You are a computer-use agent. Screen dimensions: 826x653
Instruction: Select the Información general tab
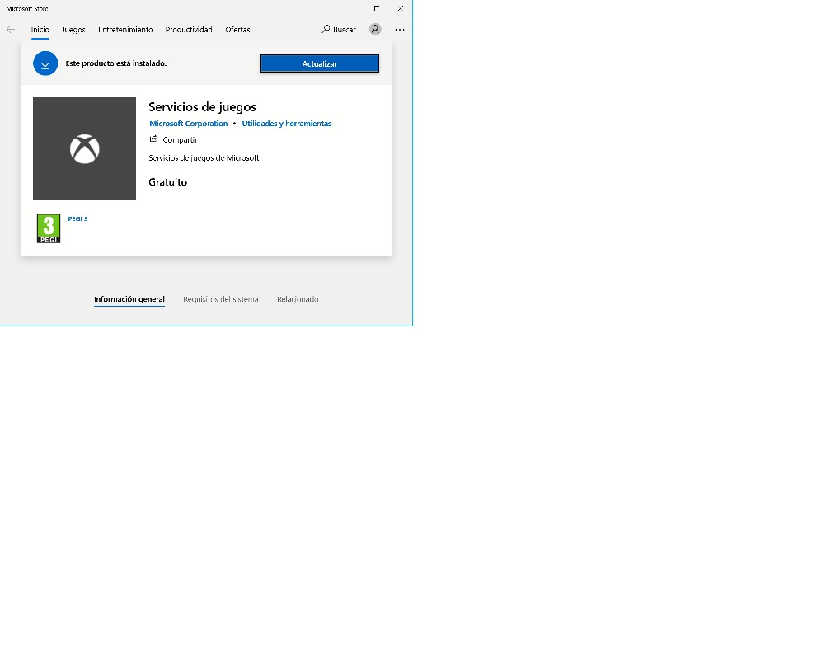tap(129, 299)
